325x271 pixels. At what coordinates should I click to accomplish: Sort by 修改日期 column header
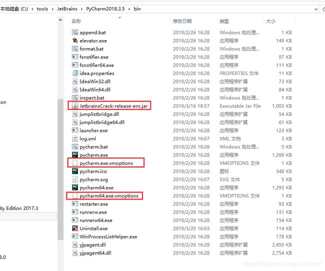(182, 21)
